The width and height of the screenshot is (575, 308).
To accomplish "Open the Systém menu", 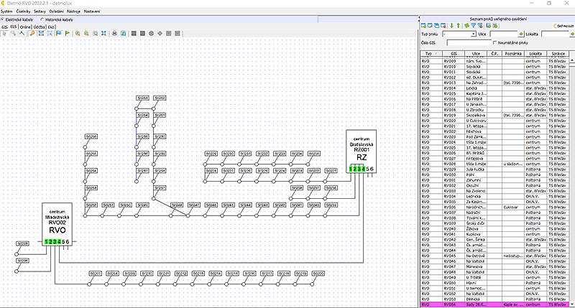I will pos(6,11).
